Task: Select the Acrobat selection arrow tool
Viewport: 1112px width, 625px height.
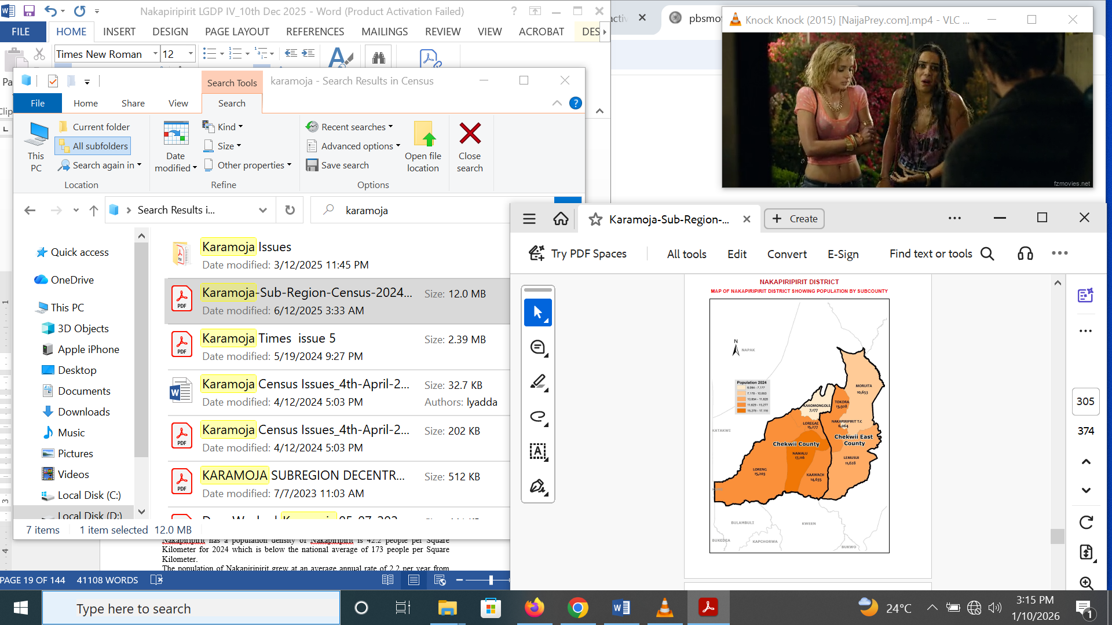Action: tap(538, 312)
